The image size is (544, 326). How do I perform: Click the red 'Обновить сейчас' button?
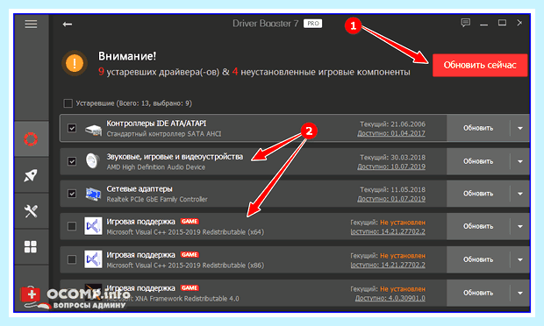point(480,65)
